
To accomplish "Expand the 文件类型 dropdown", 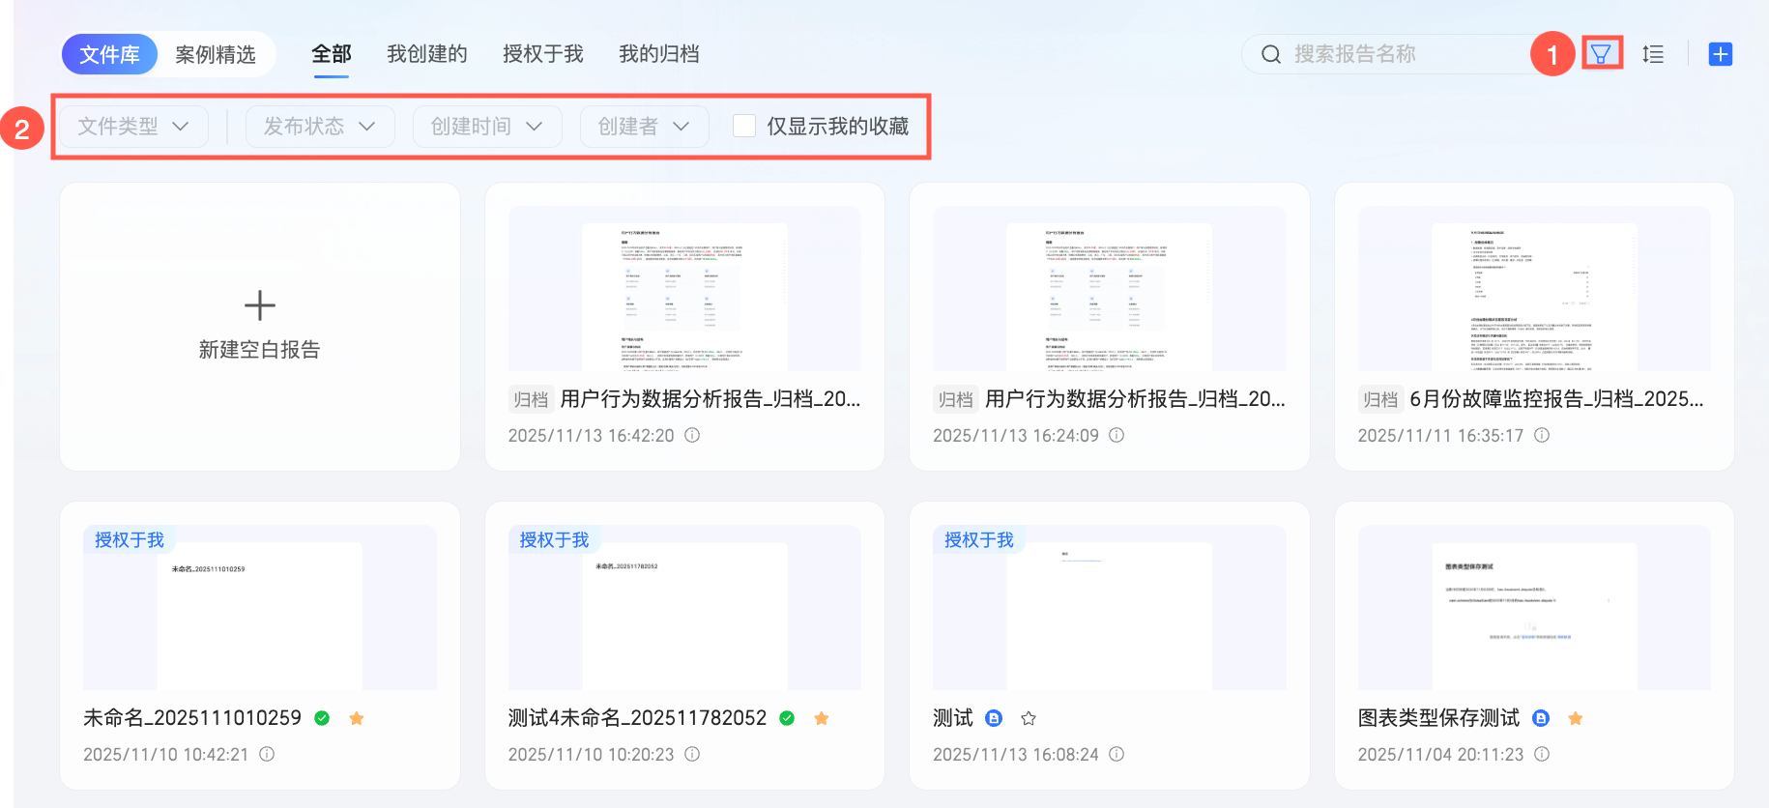I will pos(133,127).
